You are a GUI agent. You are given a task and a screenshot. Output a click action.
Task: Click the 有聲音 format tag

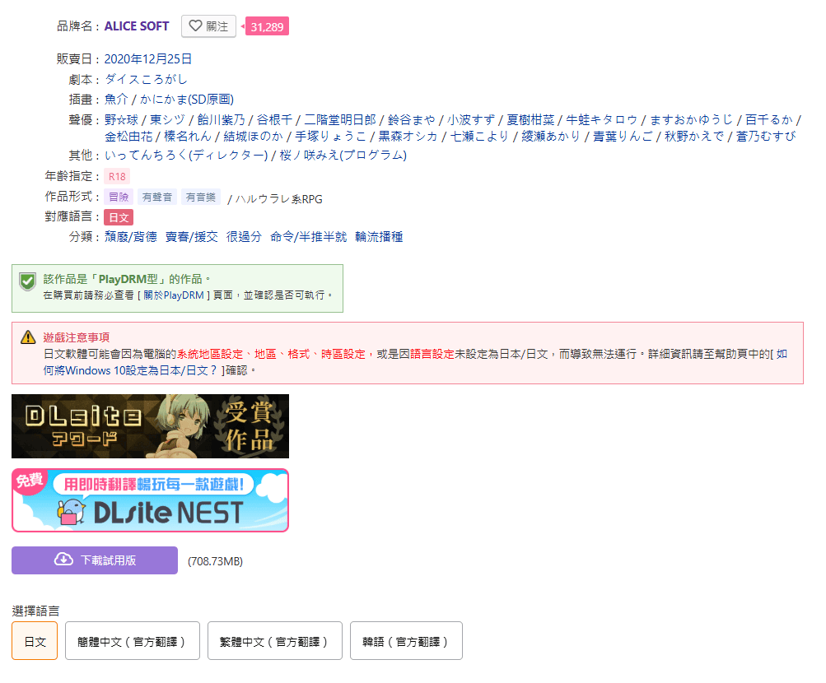pyautogui.click(x=157, y=197)
